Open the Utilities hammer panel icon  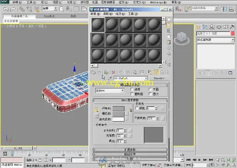[232, 27]
